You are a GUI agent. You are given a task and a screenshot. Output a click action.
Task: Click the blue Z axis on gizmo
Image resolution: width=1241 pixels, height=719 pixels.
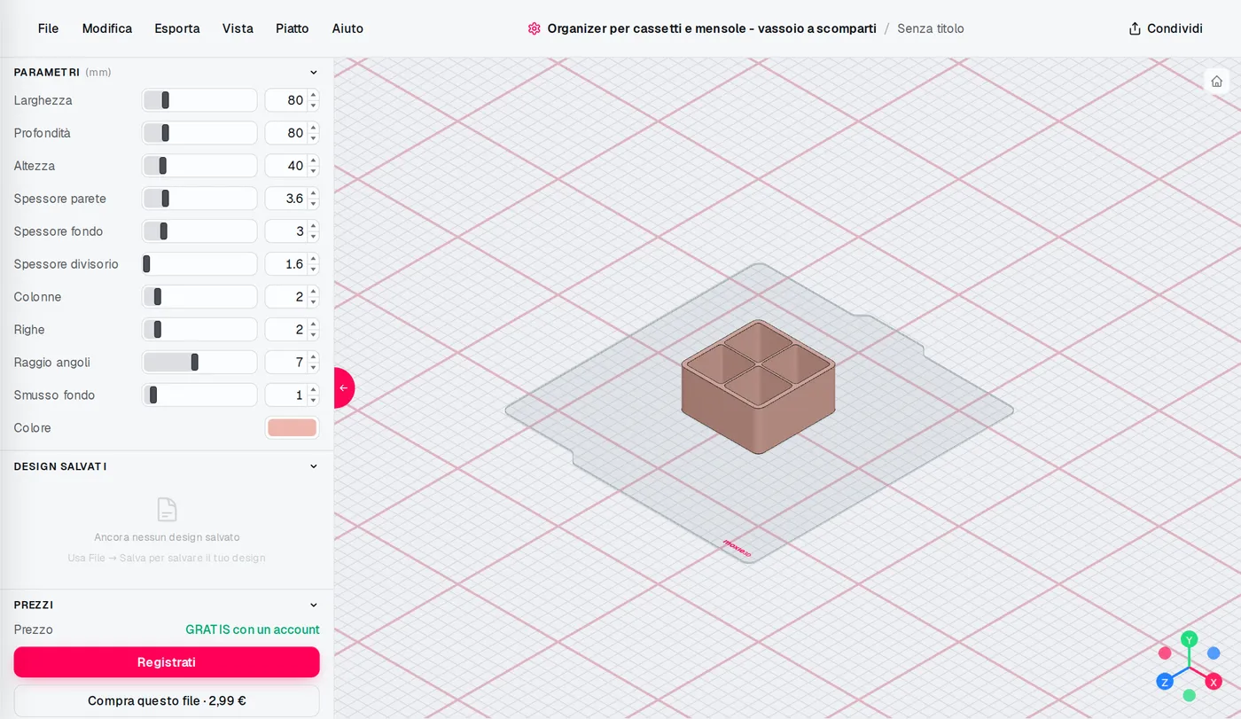click(x=1165, y=681)
